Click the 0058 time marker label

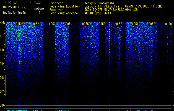click(x=135, y=24)
